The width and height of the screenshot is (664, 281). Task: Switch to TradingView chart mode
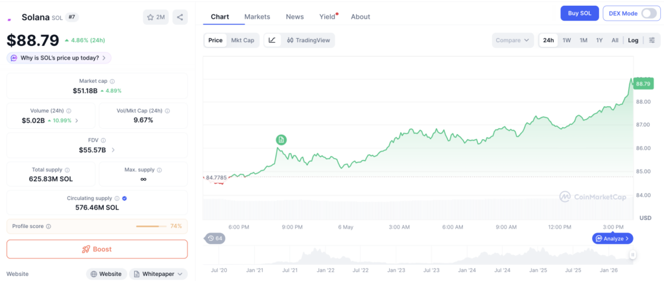308,40
